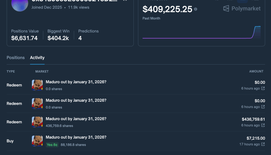Toggle the green "Yes 8¢" outcome tag
Screen dimensions: 271x155
52,145
